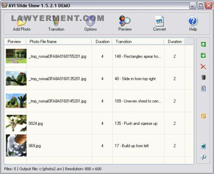The width and height of the screenshot is (214, 174).
Task: Click the Preview toolbar button
Action: (125, 24)
